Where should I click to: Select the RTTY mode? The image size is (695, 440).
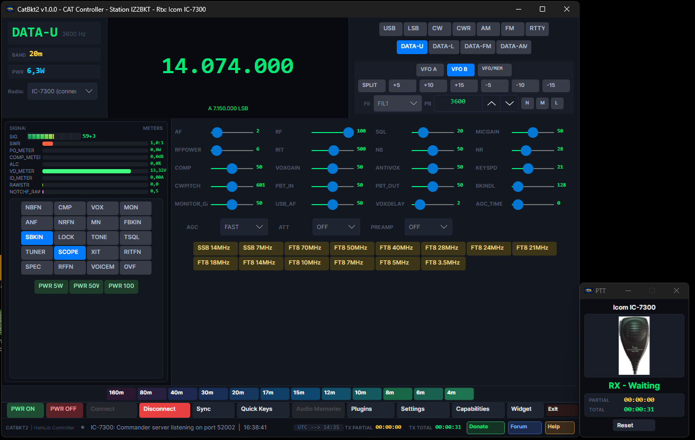(537, 29)
